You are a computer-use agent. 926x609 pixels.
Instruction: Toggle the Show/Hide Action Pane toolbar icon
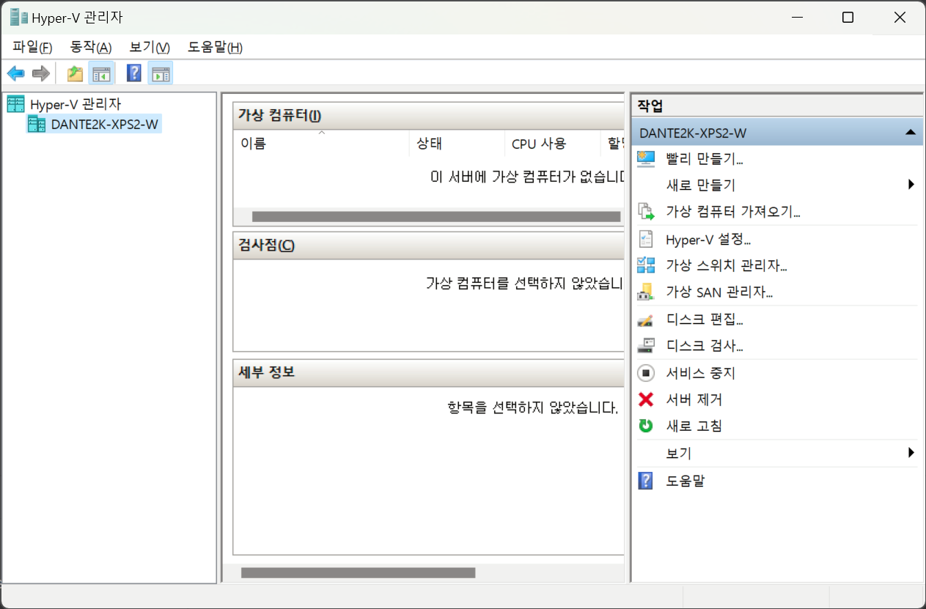160,73
